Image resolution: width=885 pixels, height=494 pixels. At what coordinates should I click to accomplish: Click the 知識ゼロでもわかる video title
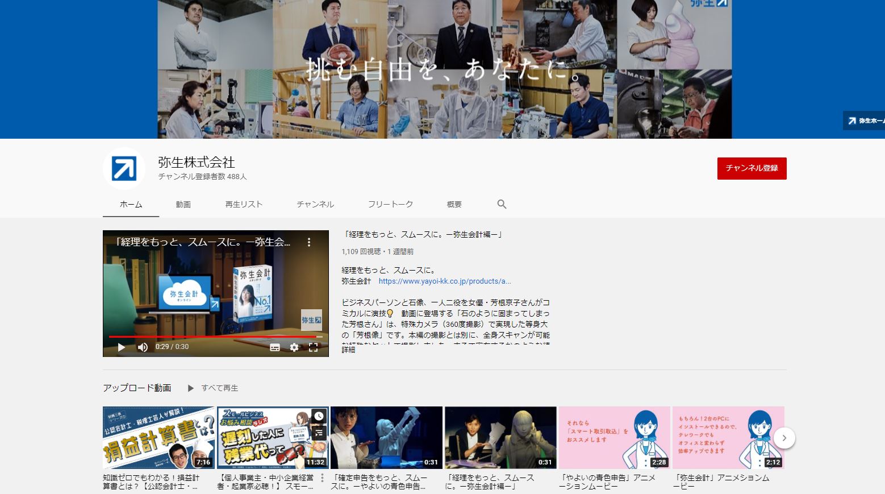tap(151, 482)
